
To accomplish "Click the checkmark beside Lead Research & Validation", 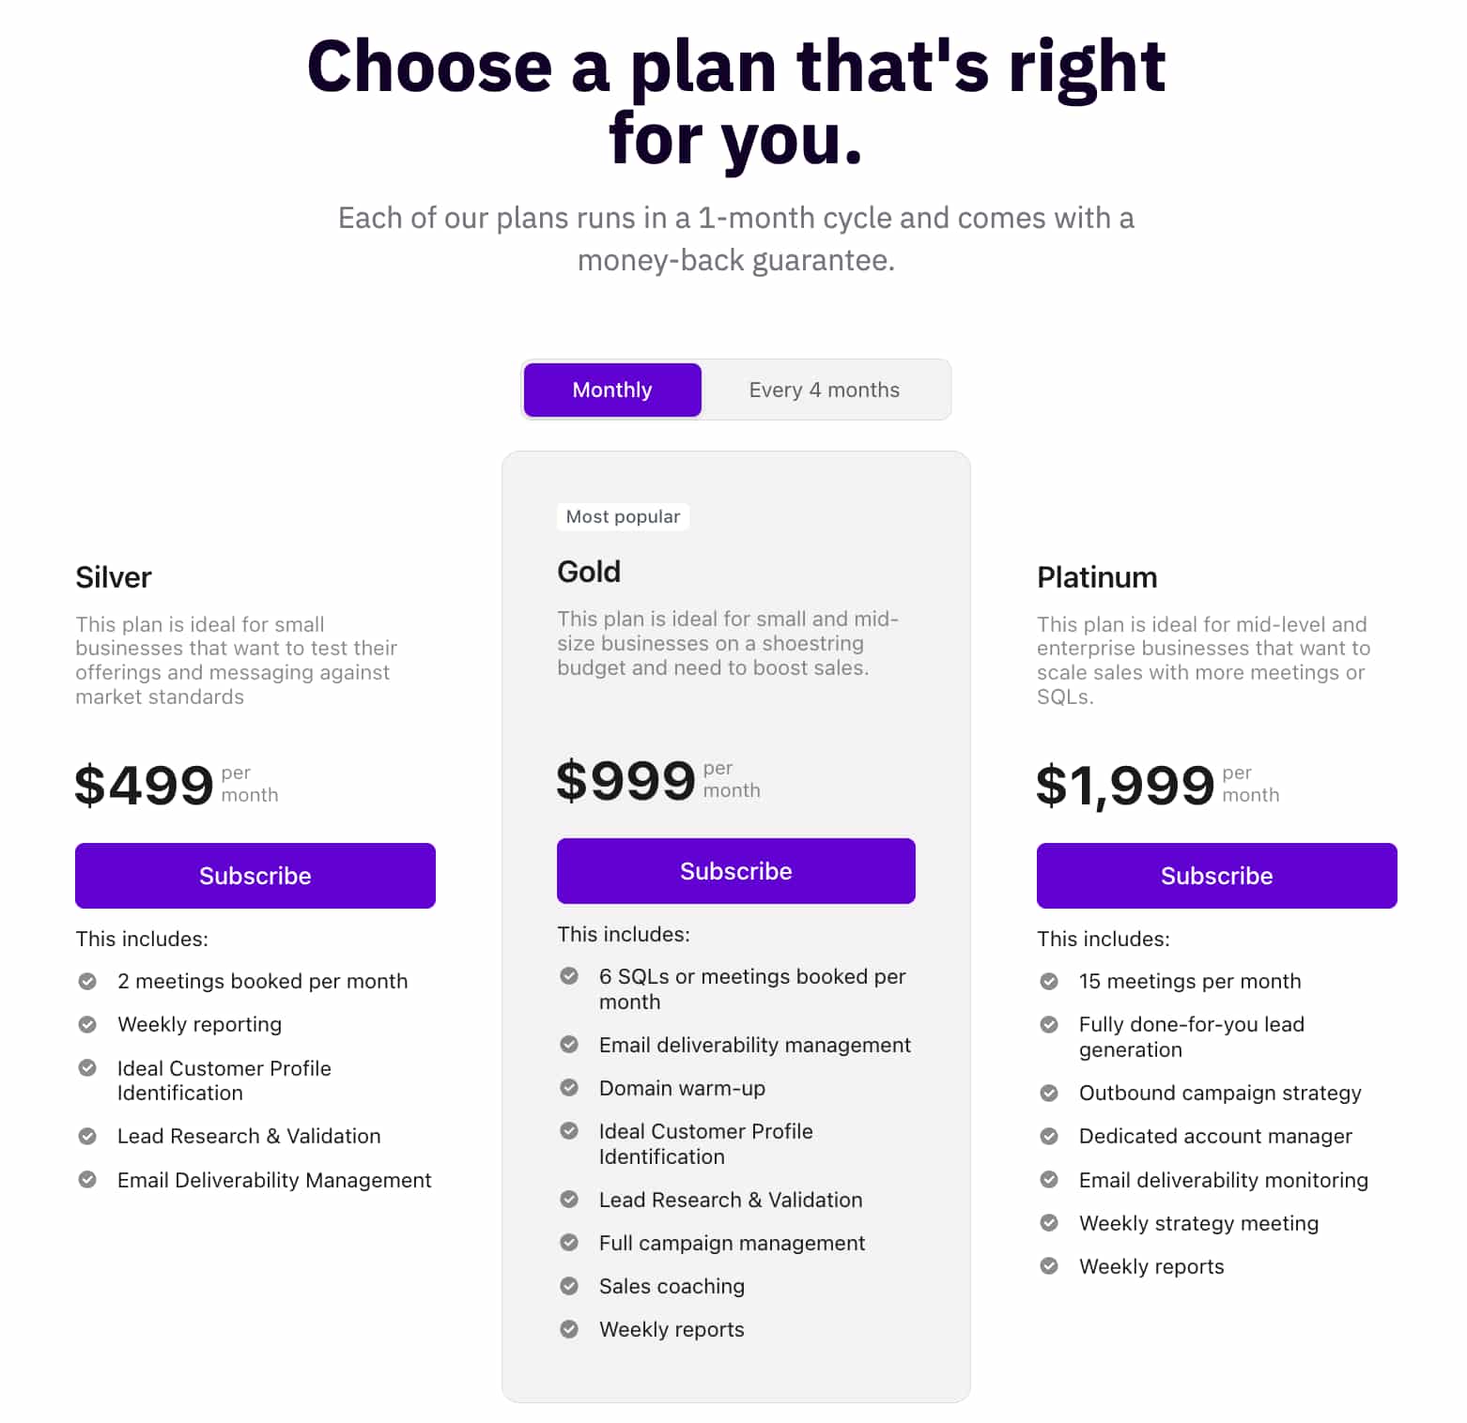I will tap(88, 1136).
